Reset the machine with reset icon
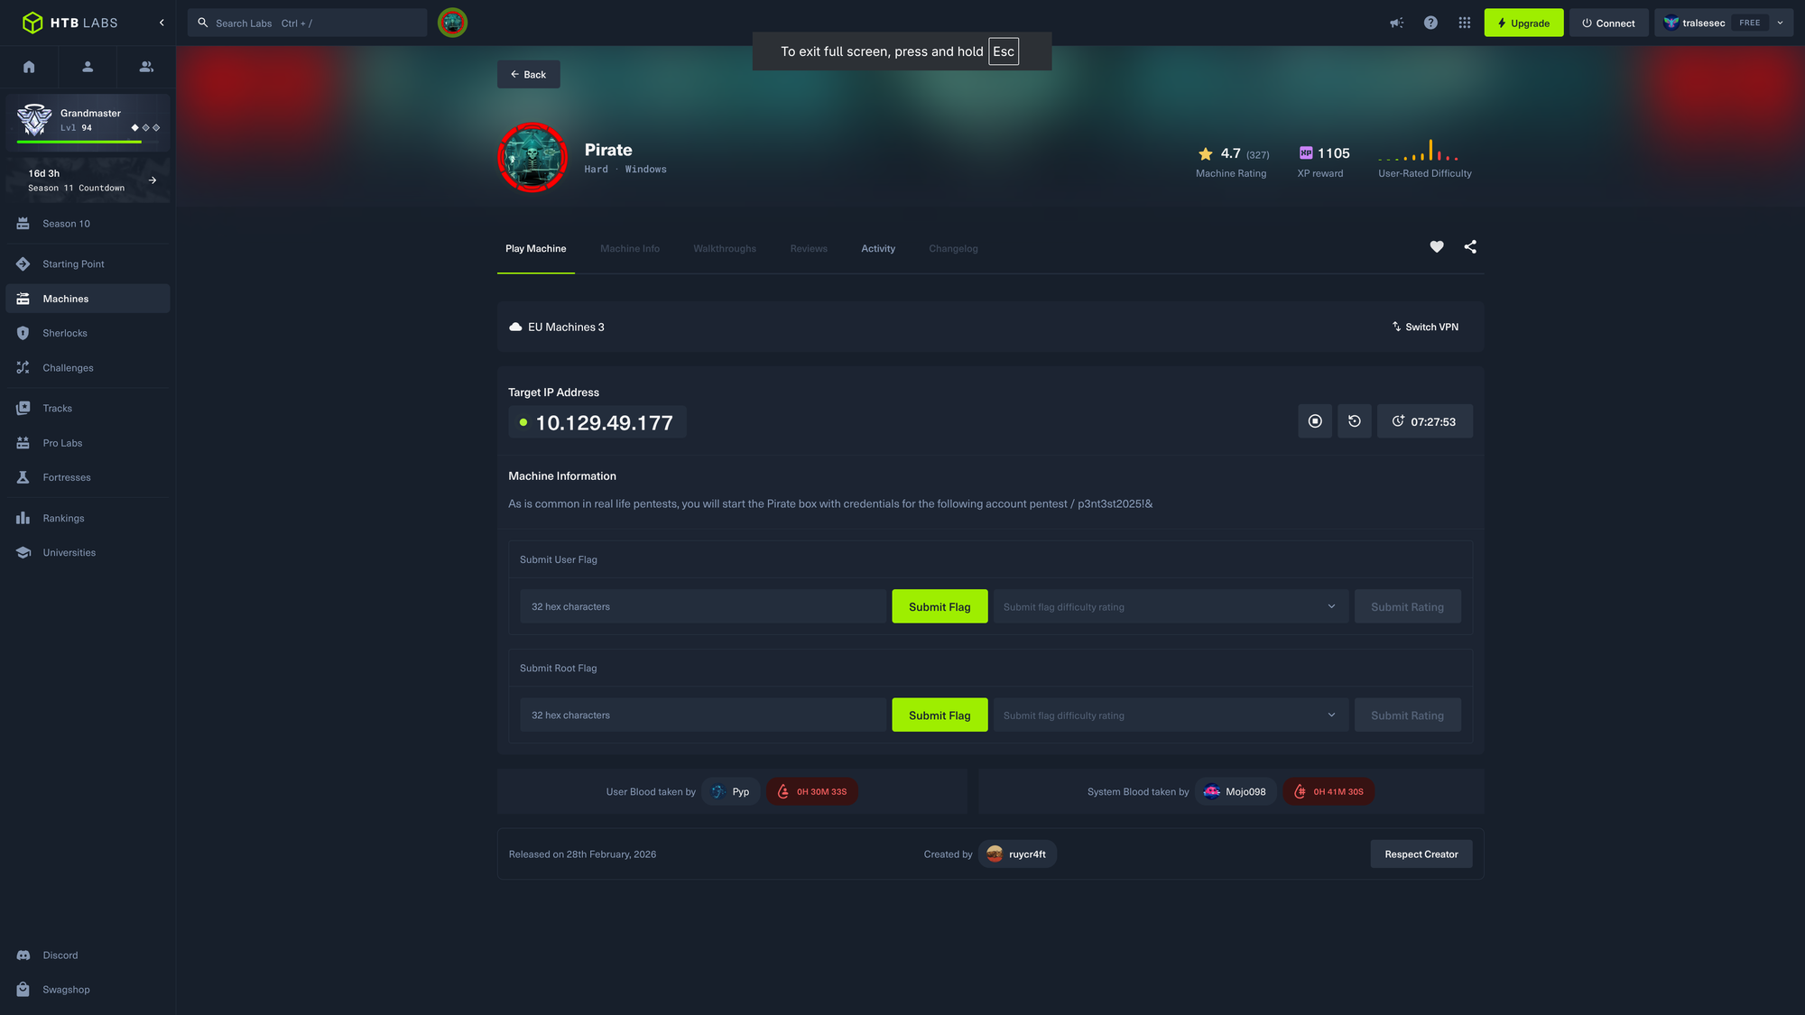The width and height of the screenshot is (1805, 1015). click(1355, 421)
